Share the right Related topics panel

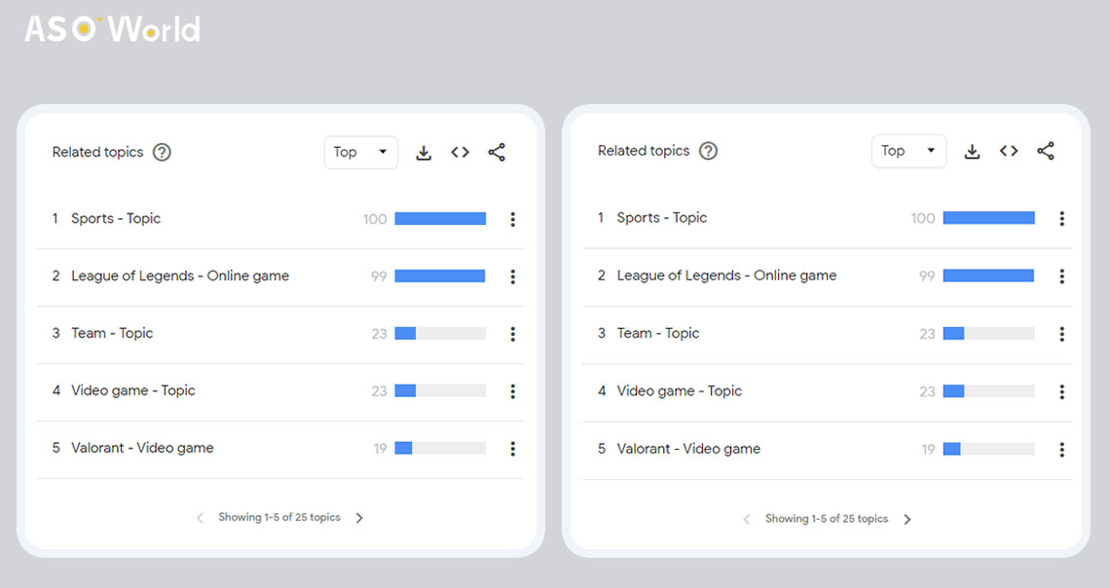pos(1046,151)
